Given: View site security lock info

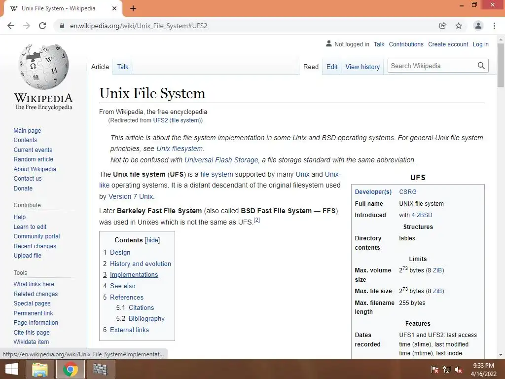Looking at the screenshot, I should point(62,26).
